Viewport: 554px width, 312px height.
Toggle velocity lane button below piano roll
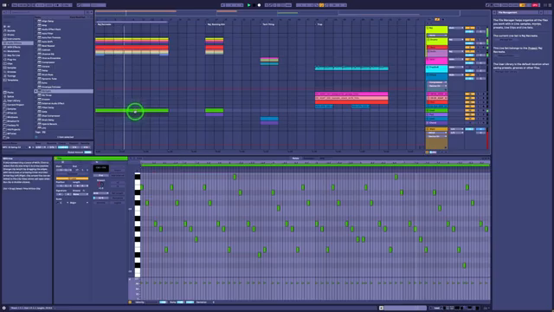[x=130, y=302]
